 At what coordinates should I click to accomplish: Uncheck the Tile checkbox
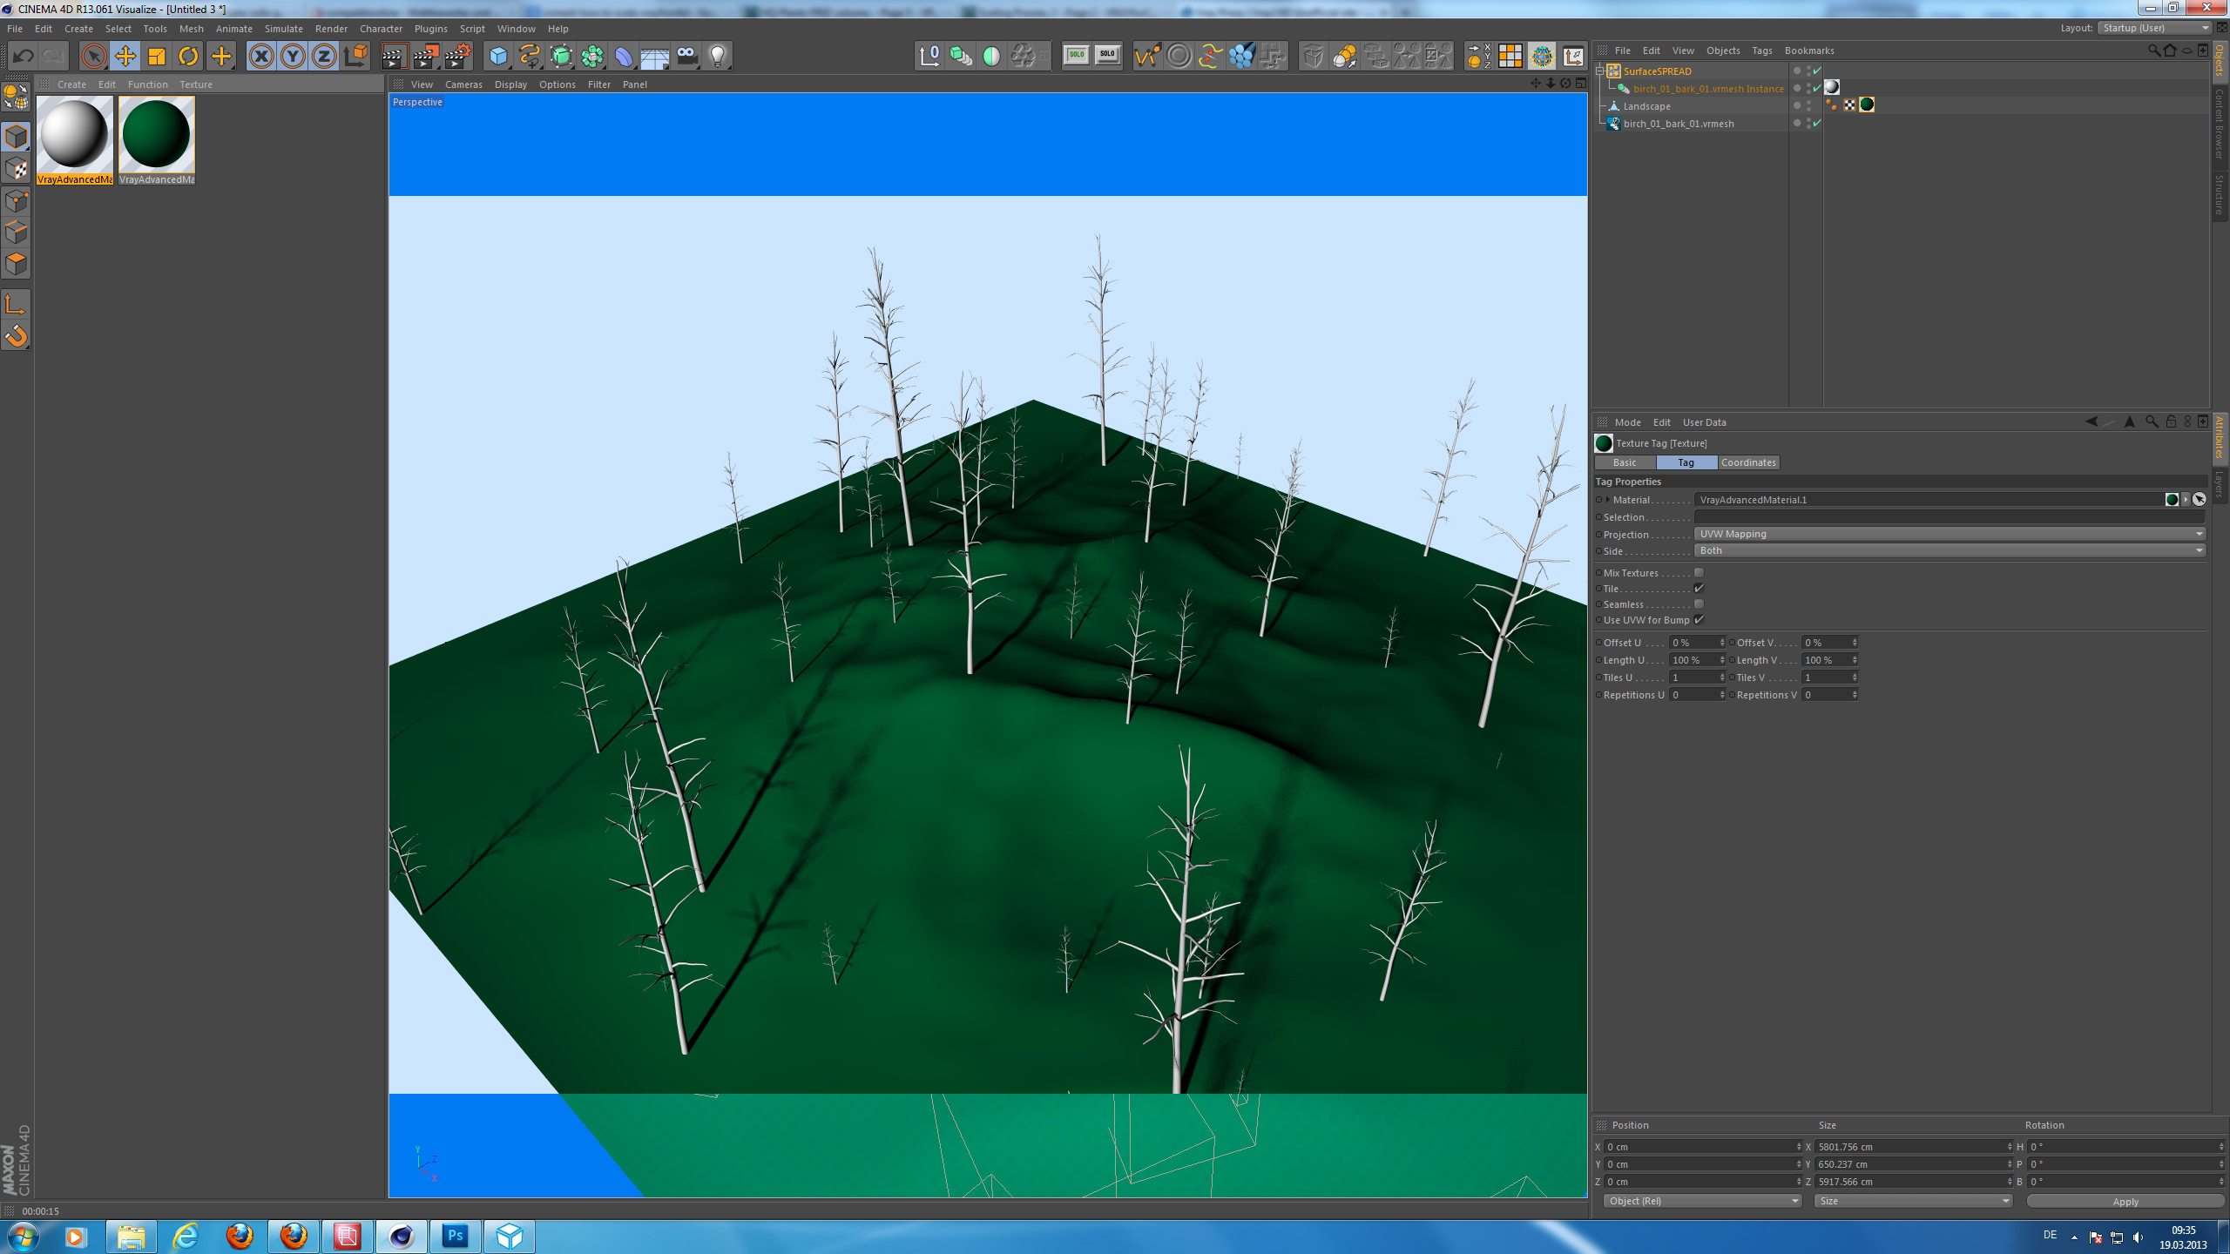tap(1699, 589)
